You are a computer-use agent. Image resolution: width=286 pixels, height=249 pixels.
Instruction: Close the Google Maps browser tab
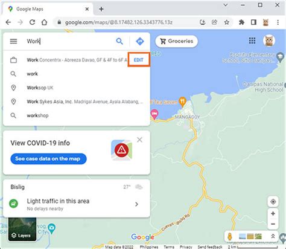[x=87, y=9]
